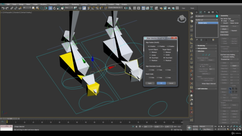Click the Select and Place tool

pyautogui.click(x=62, y=8)
